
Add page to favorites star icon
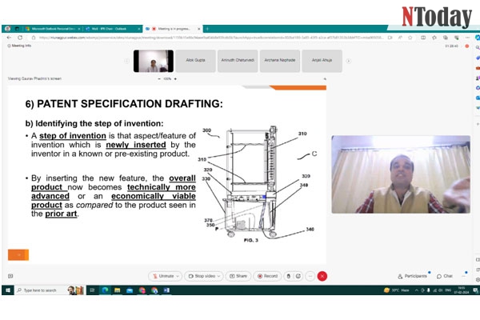(410, 38)
